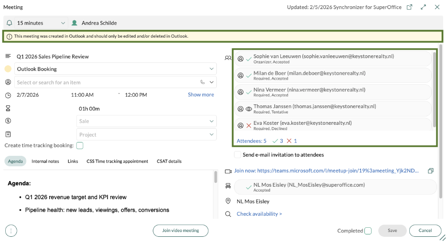This screenshot has width=447, height=243.
Task: Open the CSAT details tab
Action: (169, 161)
